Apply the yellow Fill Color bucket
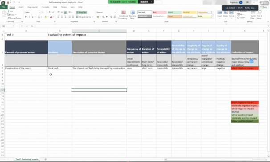This screenshot has height=162, width=270. [x=45, y=17]
